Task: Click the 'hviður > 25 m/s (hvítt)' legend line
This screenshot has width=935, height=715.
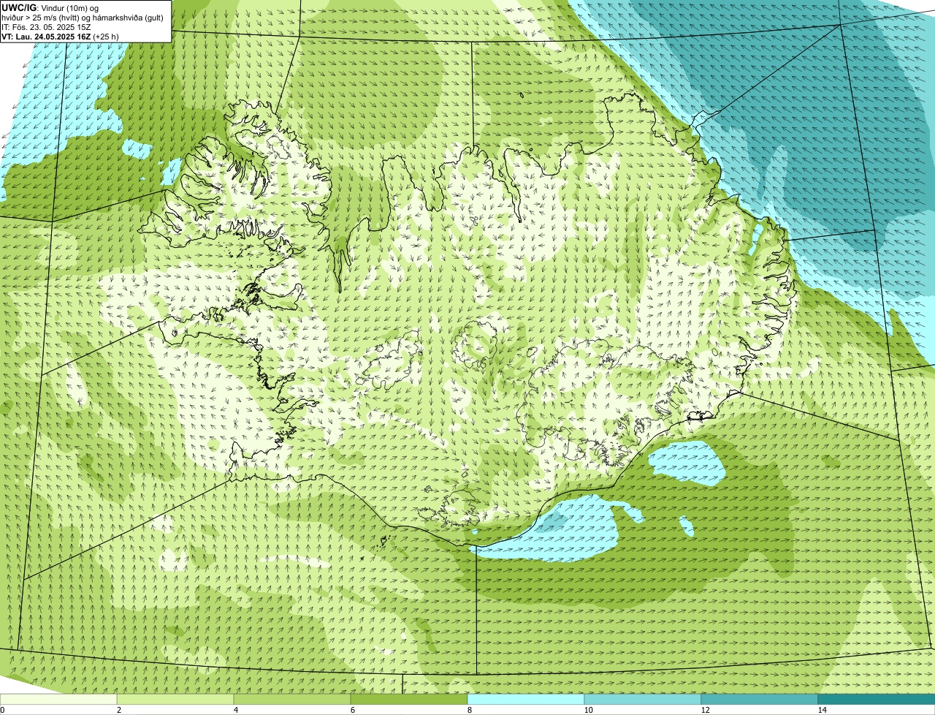Action: click(x=83, y=18)
